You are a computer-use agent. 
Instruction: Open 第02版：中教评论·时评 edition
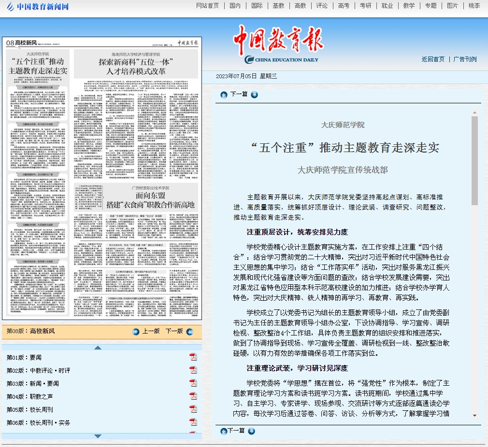[x=38, y=371]
